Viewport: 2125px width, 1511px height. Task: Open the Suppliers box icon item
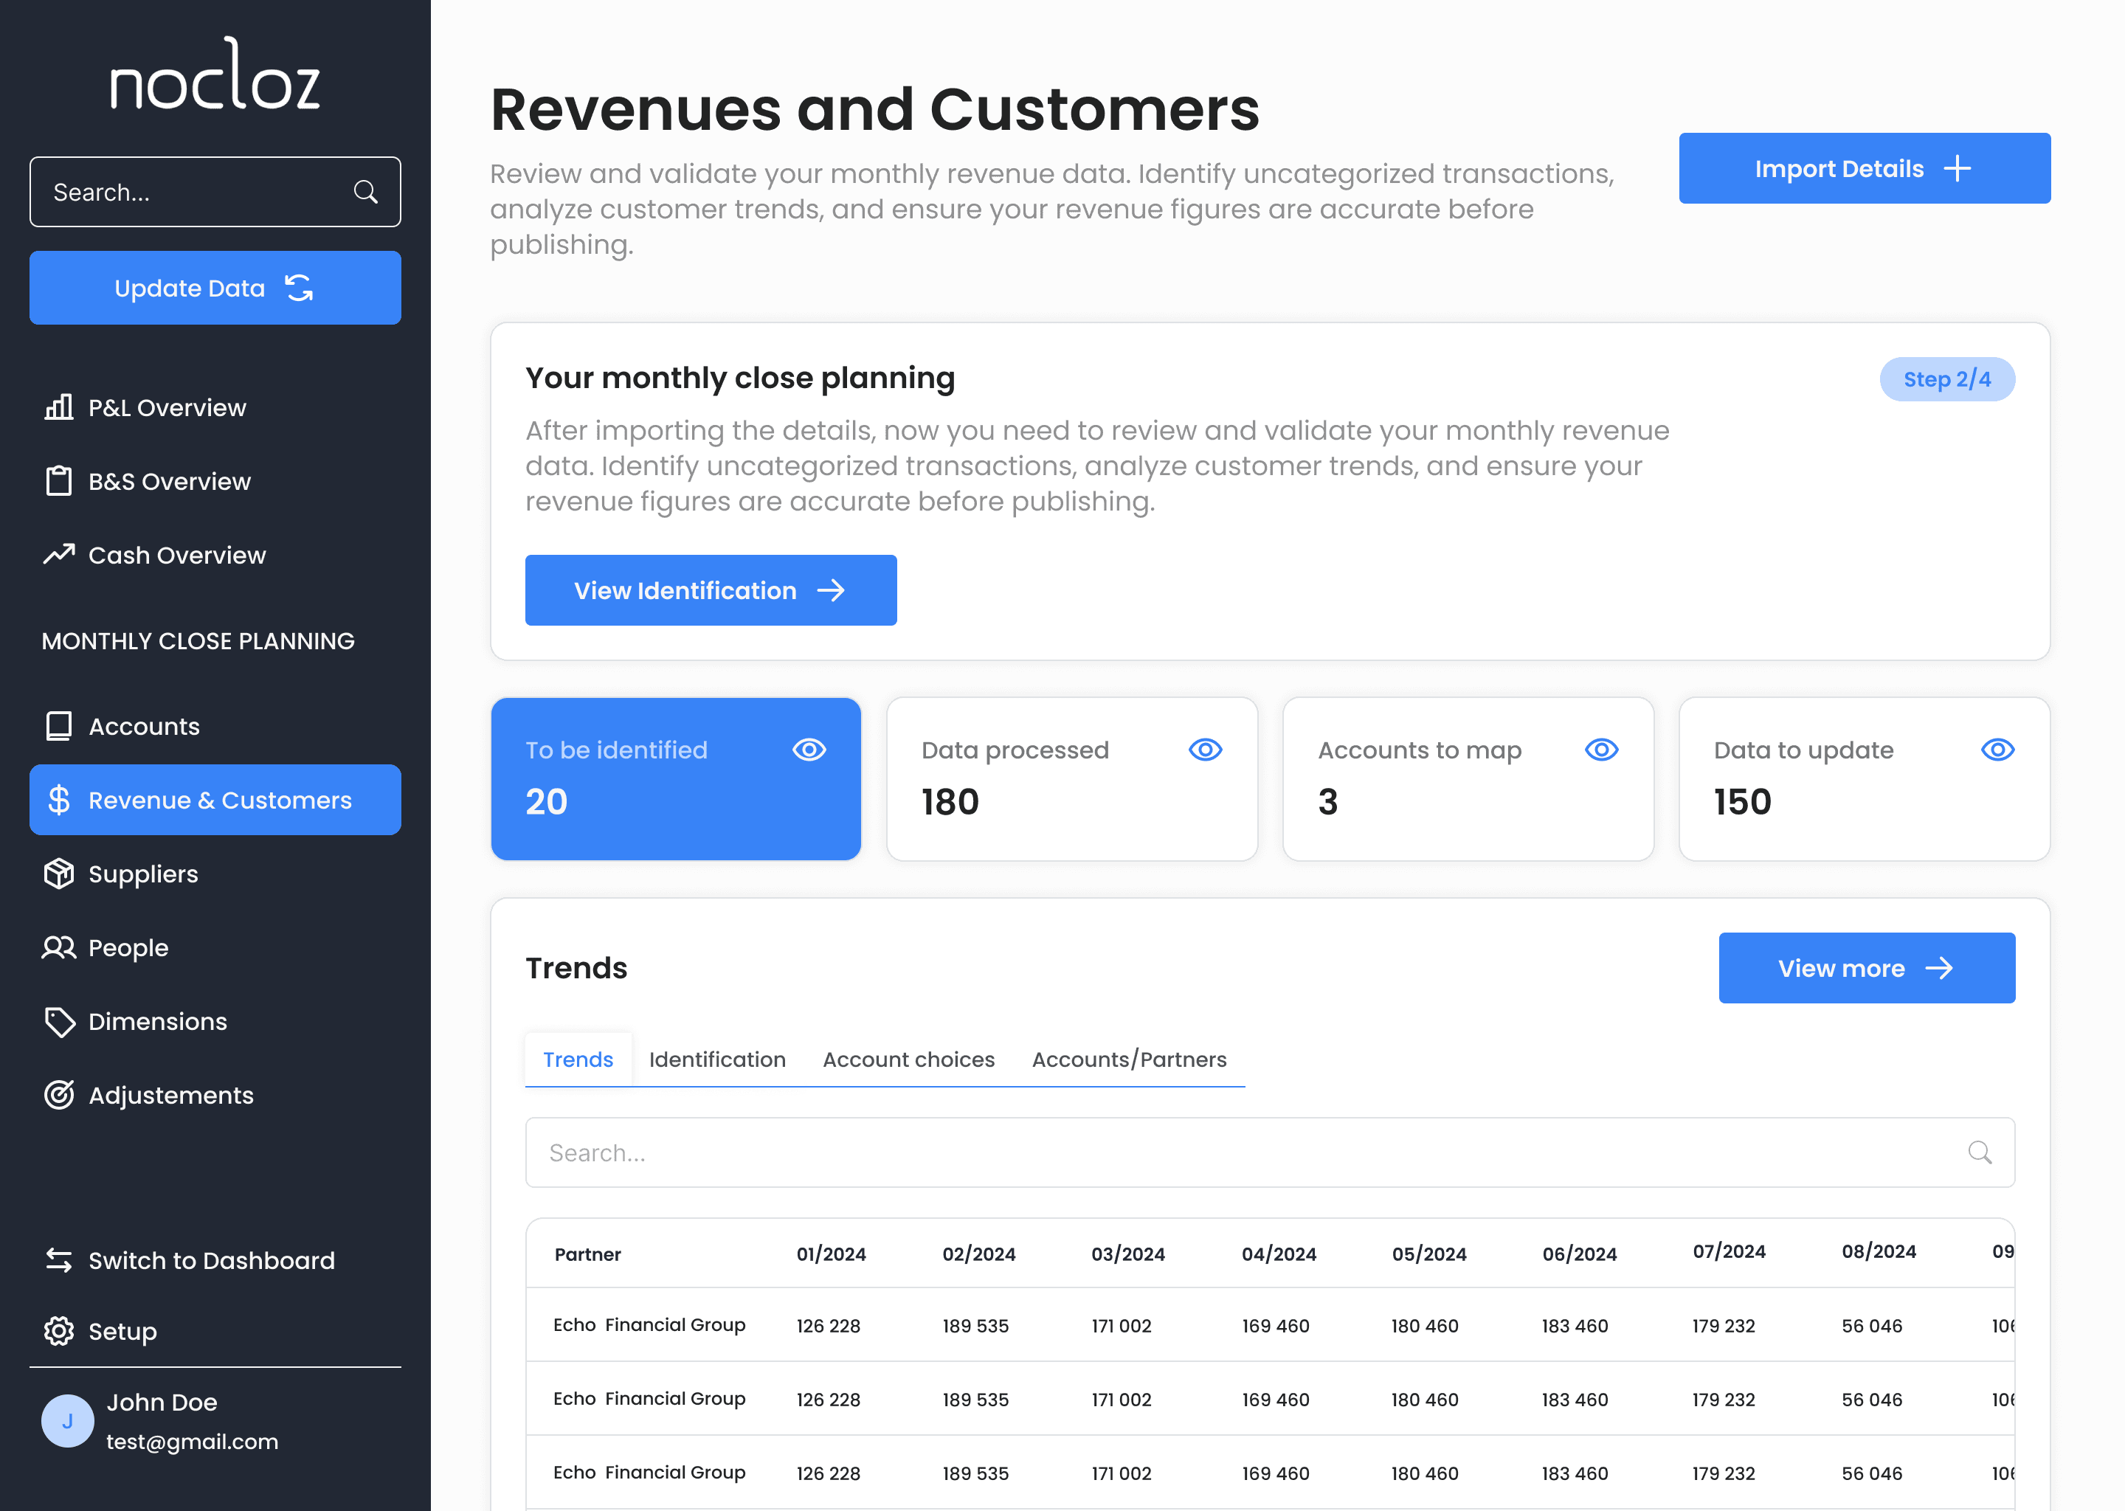[142, 874]
